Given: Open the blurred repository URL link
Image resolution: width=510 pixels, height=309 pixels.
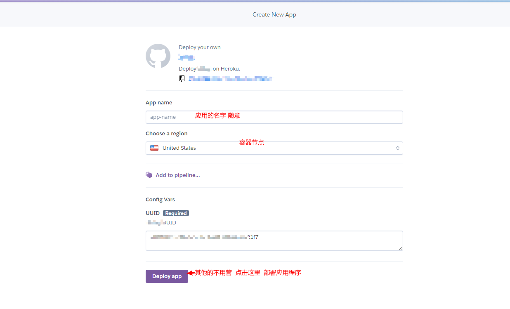Looking at the screenshot, I should click(x=230, y=78).
